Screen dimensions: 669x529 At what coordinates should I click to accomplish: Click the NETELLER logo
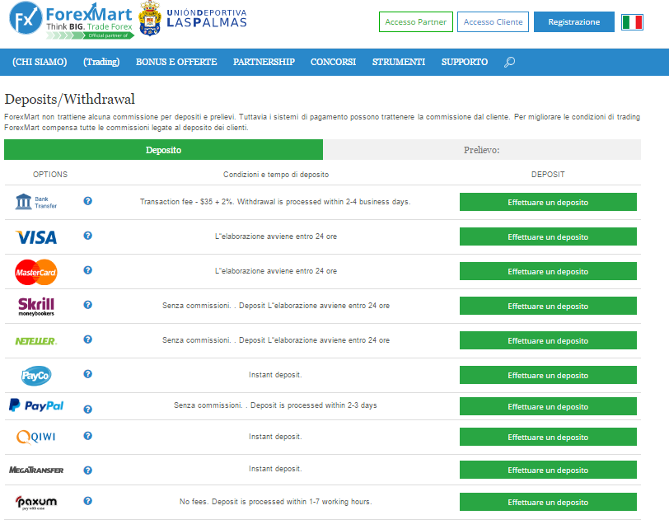[x=36, y=341]
